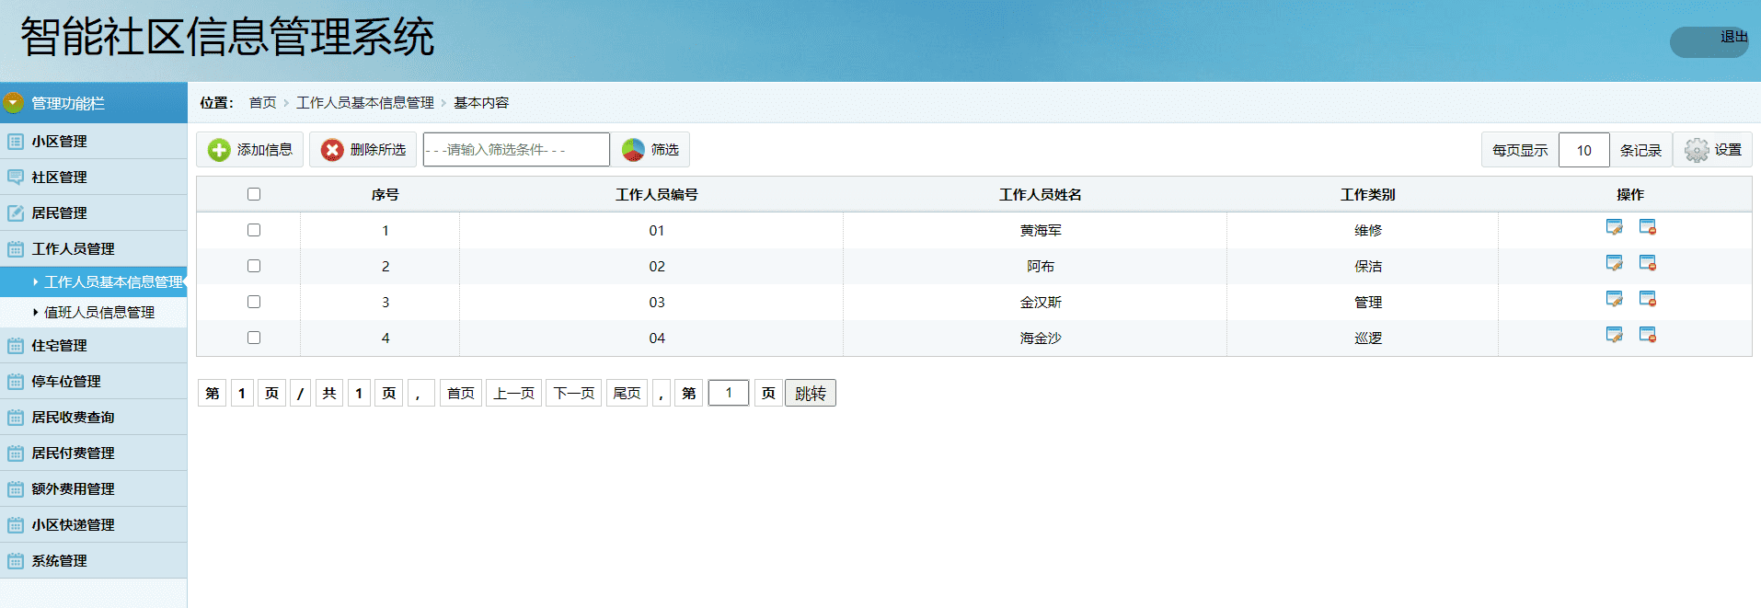Click the icon beside 工作人员管理
The image size is (1761, 608).
16,249
